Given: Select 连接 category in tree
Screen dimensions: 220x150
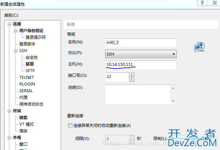Looking at the screenshot, I should coord(17,24).
